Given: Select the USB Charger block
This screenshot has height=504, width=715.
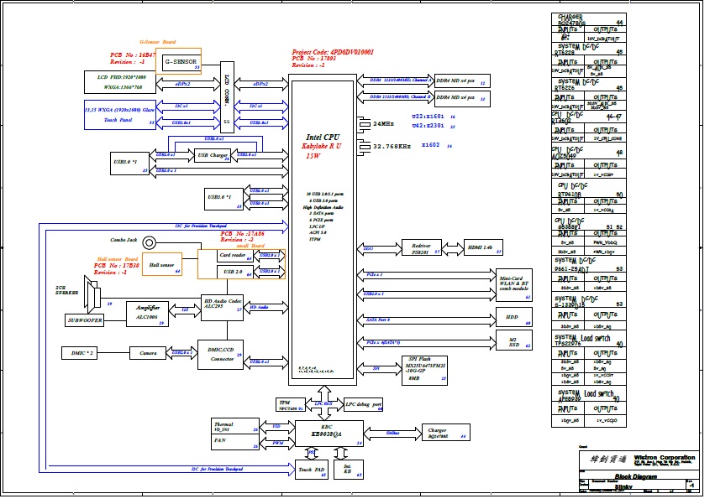Looking at the screenshot, I should coord(213,155).
